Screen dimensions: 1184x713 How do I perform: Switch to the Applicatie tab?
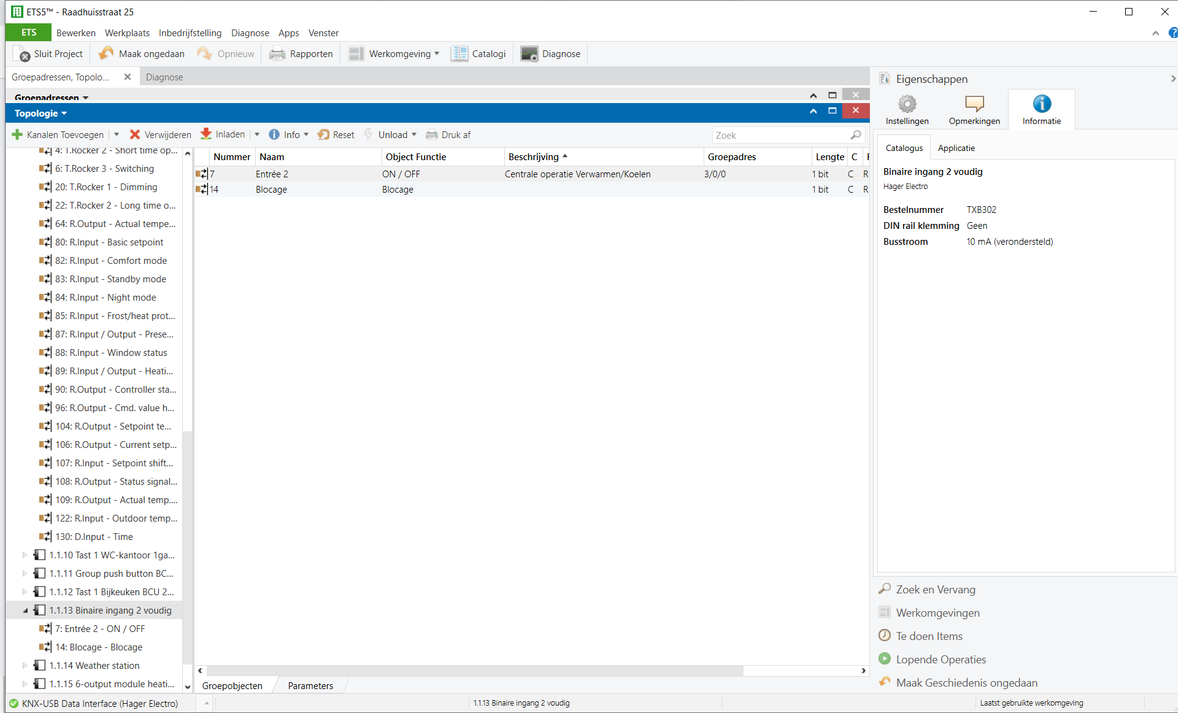(x=956, y=148)
